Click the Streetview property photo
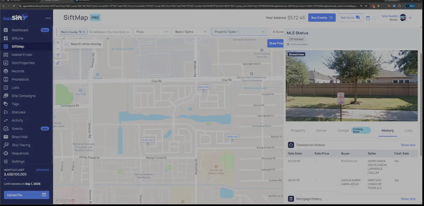This screenshot has height=206, width=424. click(x=352, y=86)
